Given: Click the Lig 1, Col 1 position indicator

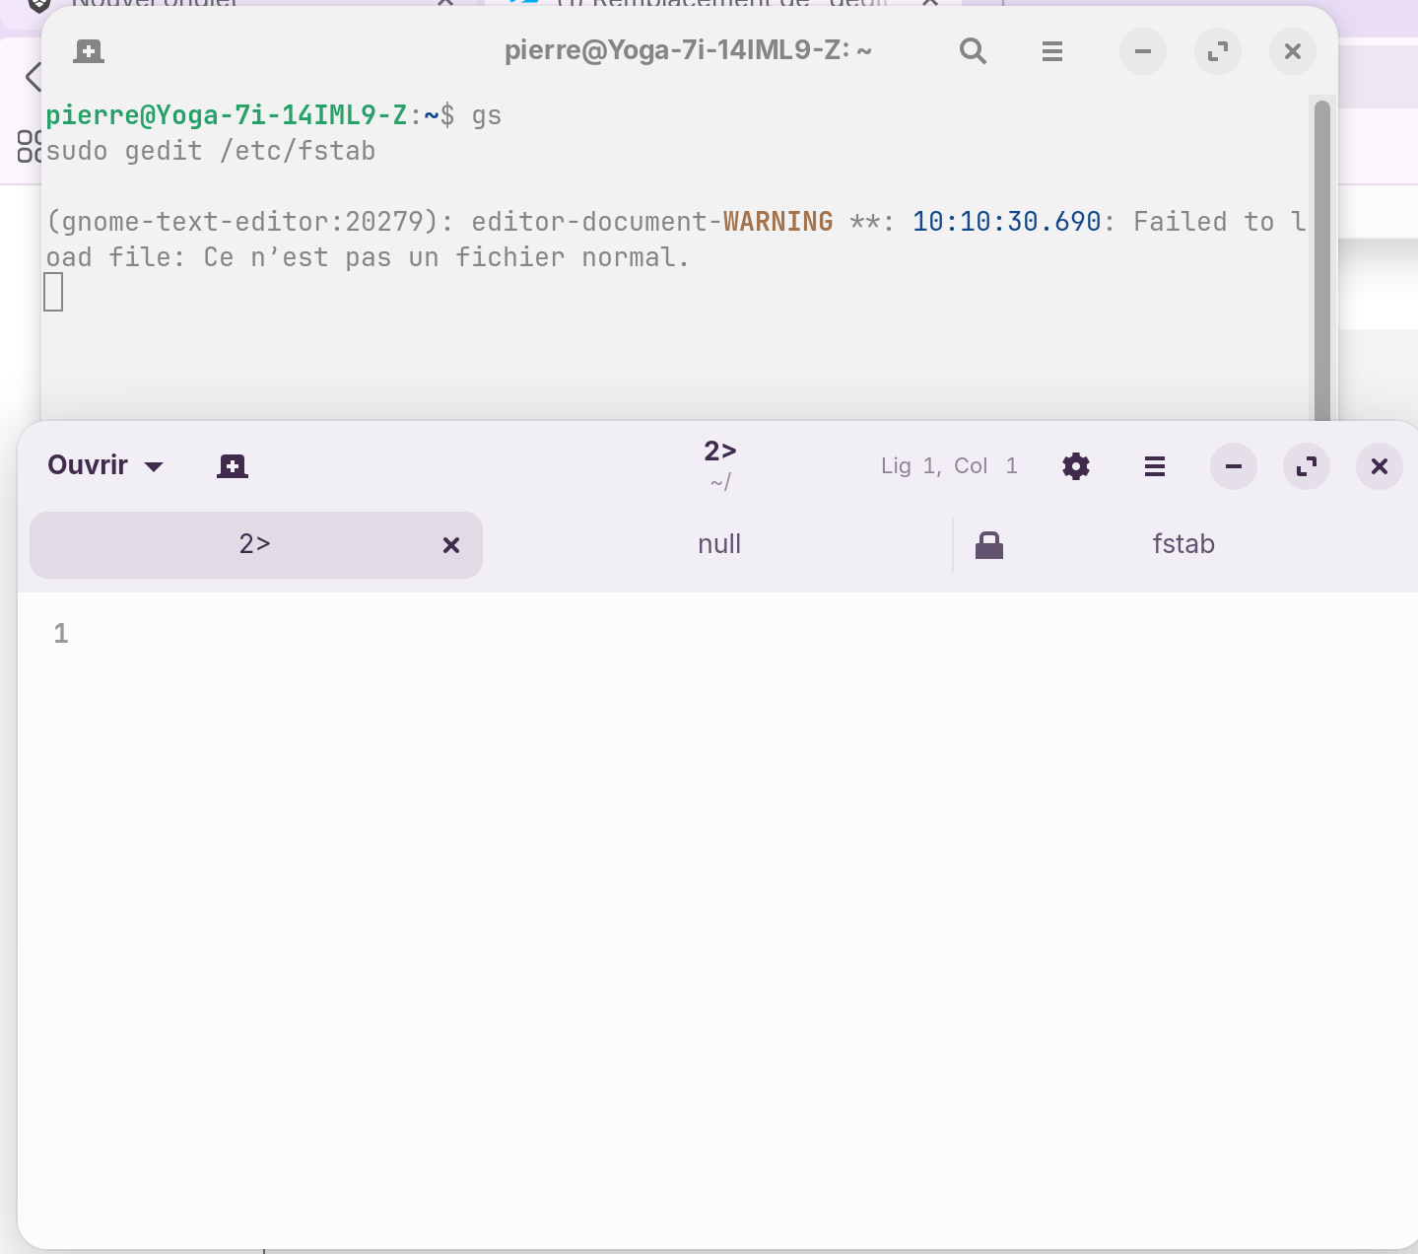Looking at the screenshot, I should pyautogui.click(x=949, y=466).
